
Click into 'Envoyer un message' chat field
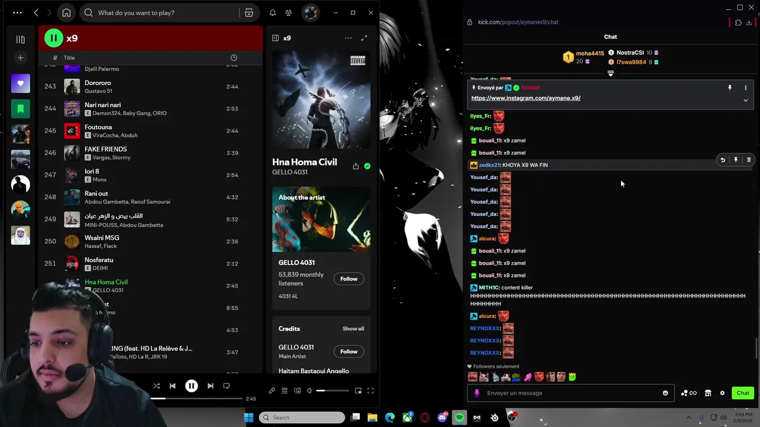[x=571, y=393]
